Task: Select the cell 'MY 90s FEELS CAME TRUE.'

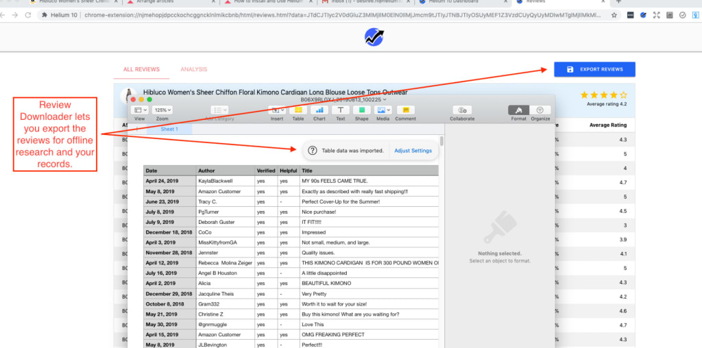Action: [x=370, y=181]
